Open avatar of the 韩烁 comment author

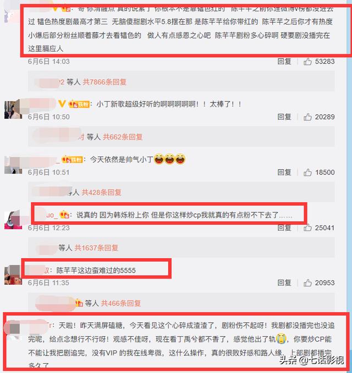tap(13, 220)
